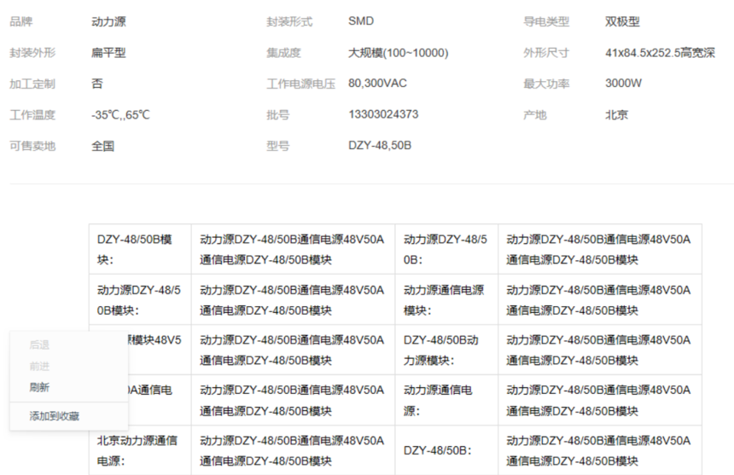Image resolution: width=734 pixels, height=475 pixels.
Task: Click the table cell 动力源通信电源模块:
Action: coord(446,299)
